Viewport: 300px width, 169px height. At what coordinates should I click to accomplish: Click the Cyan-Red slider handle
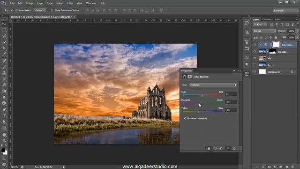(x=202, y=96)
